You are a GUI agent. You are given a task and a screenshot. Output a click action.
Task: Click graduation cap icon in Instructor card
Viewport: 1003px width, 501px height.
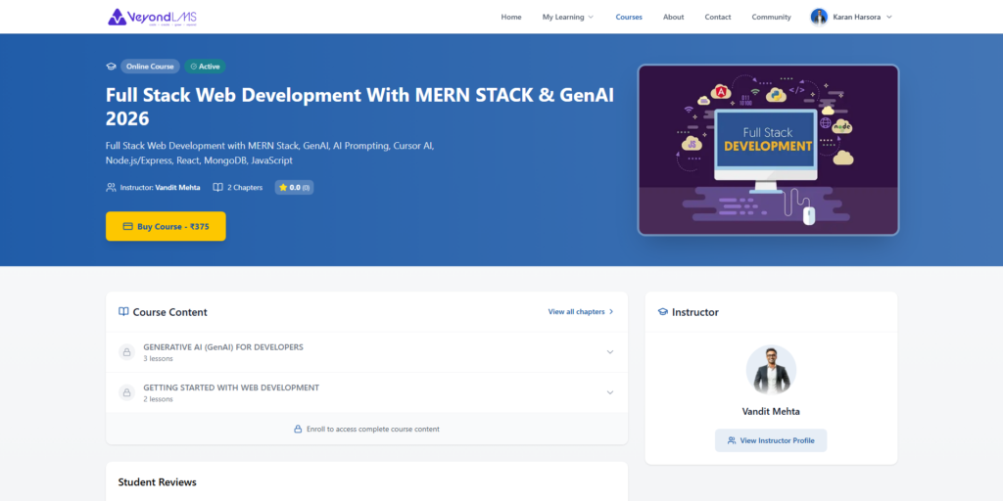(x=663, y=312)
